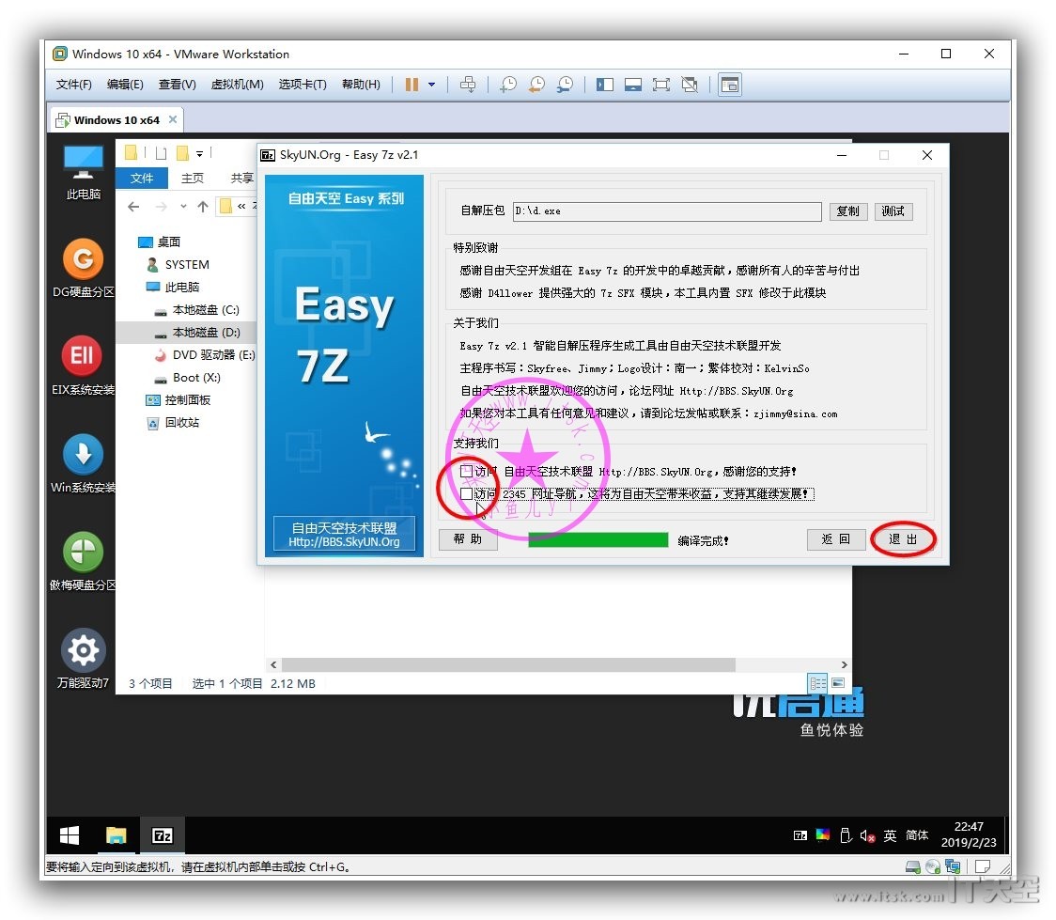1056x920 pixels.
Task: Click the 退出 button in Easy 7z
Action: click(x=903, y=539)
